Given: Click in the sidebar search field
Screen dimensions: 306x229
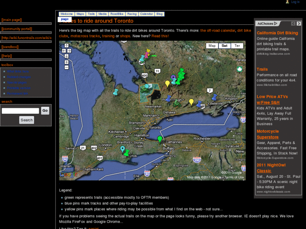Looking at the screenshot, I should 20,111.
